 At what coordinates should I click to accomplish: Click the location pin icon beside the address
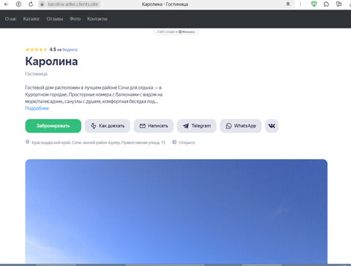click(28, 142)
